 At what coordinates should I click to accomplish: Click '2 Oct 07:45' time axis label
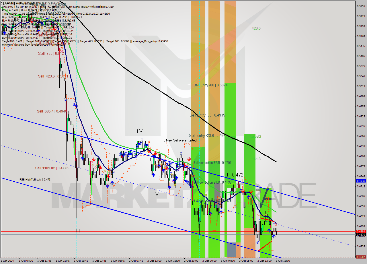coord(136,261)
